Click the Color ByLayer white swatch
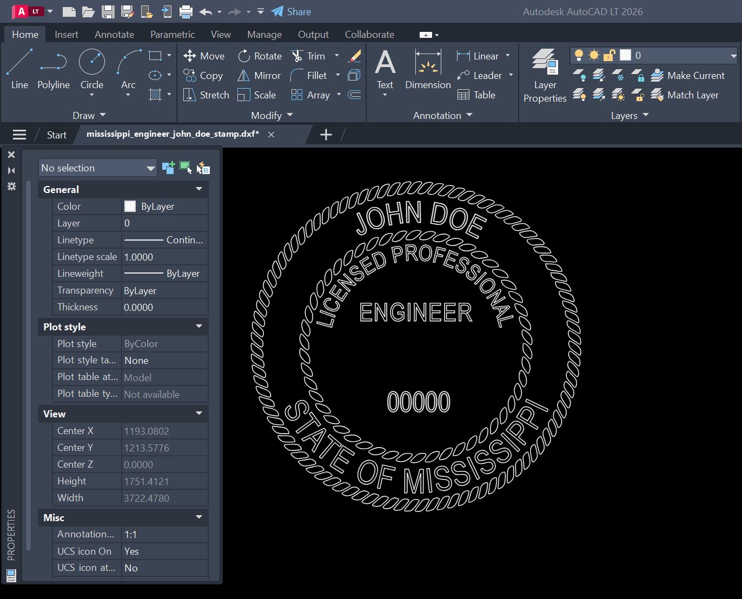 [130, 206]
